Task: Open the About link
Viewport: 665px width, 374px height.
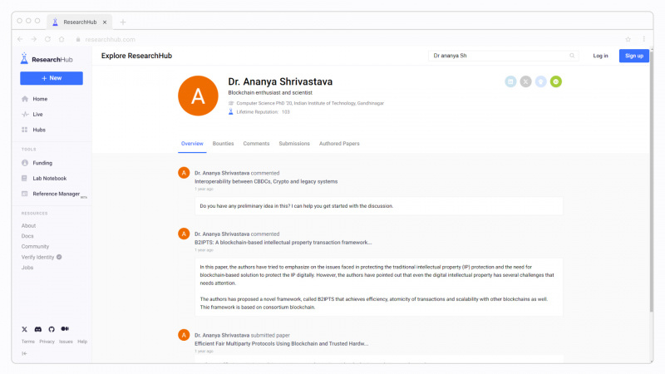Action: [x=28, y=225]
